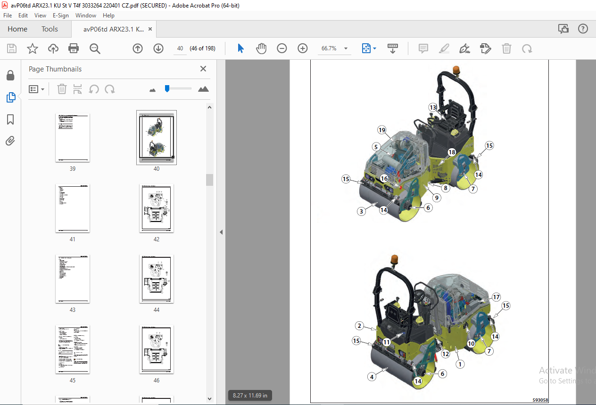Viewport: 596px width, 405px height.
Task: Select the highlight text pen tool
Action: [444, 48]
